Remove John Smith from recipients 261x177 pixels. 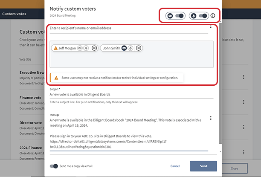pyautogui.click(x=139, y=48)
